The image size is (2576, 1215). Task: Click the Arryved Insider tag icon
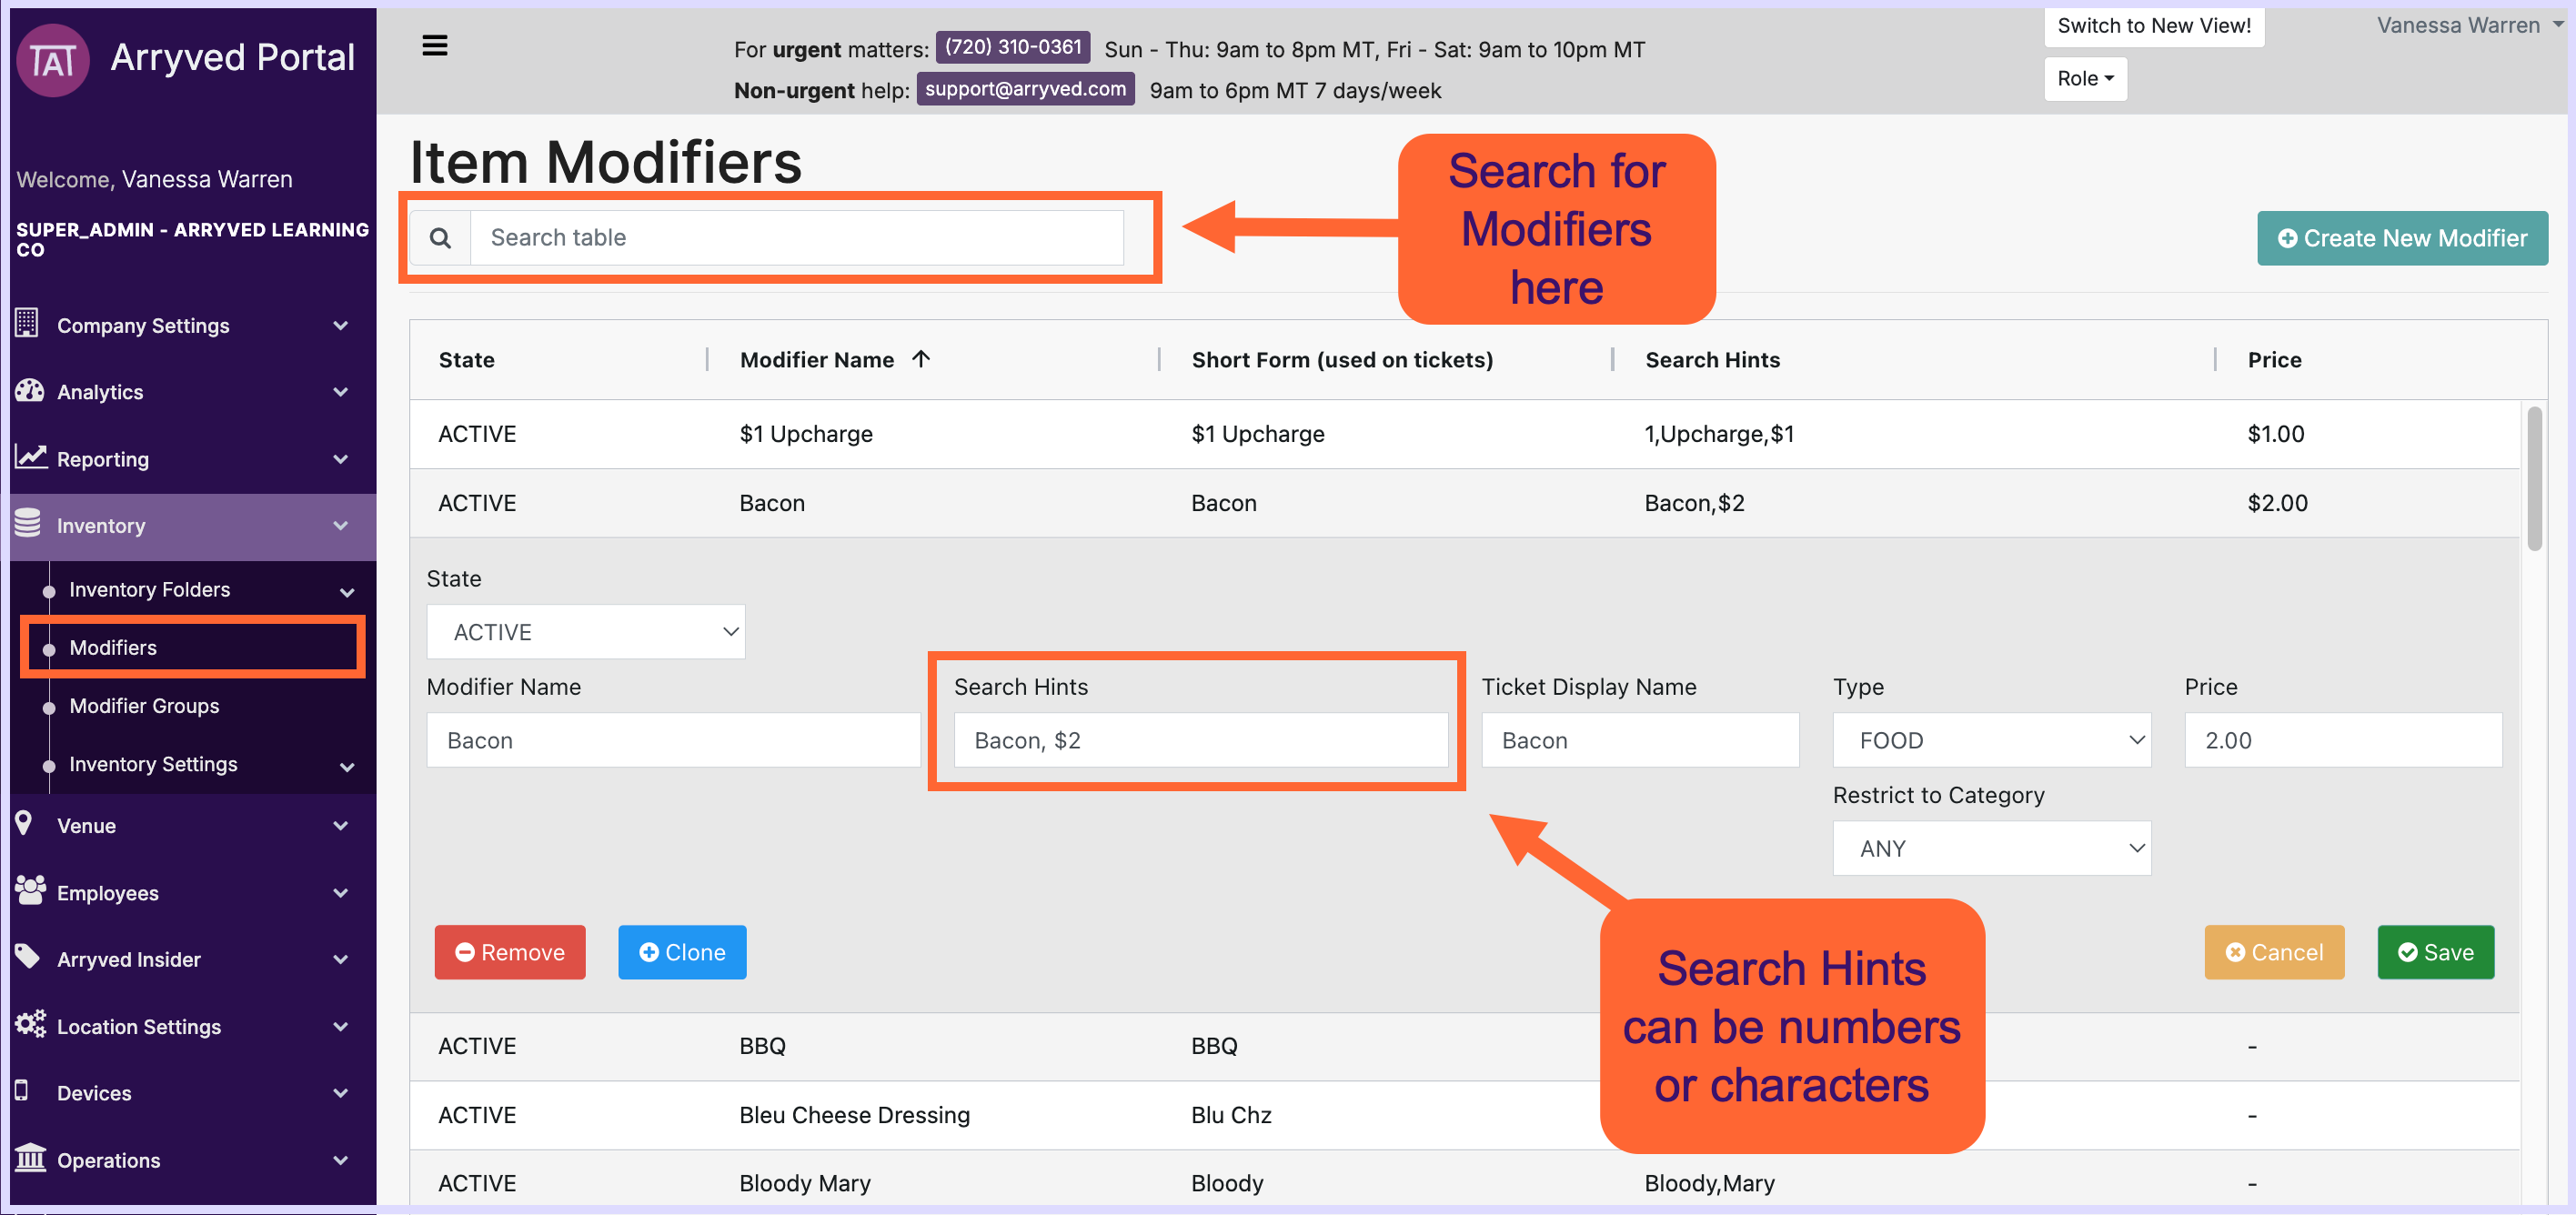pyautogui.click(x=28, y=956)
